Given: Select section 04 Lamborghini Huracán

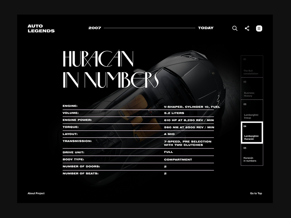Looking at the screenshot, I should click(x=252, y=133).
